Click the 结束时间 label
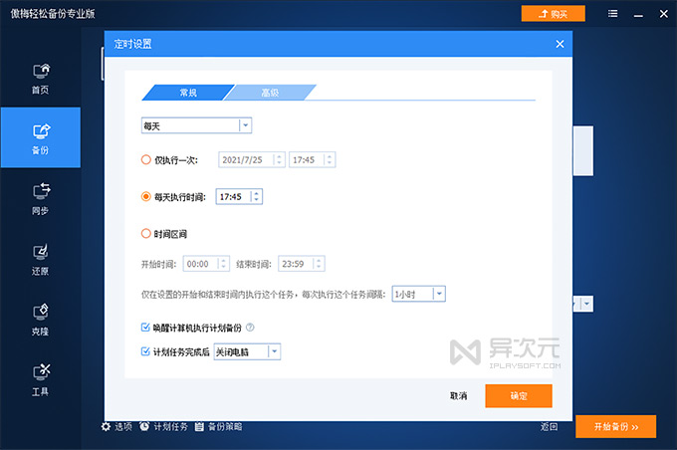 pyautogui.click(x=254, y=264)
